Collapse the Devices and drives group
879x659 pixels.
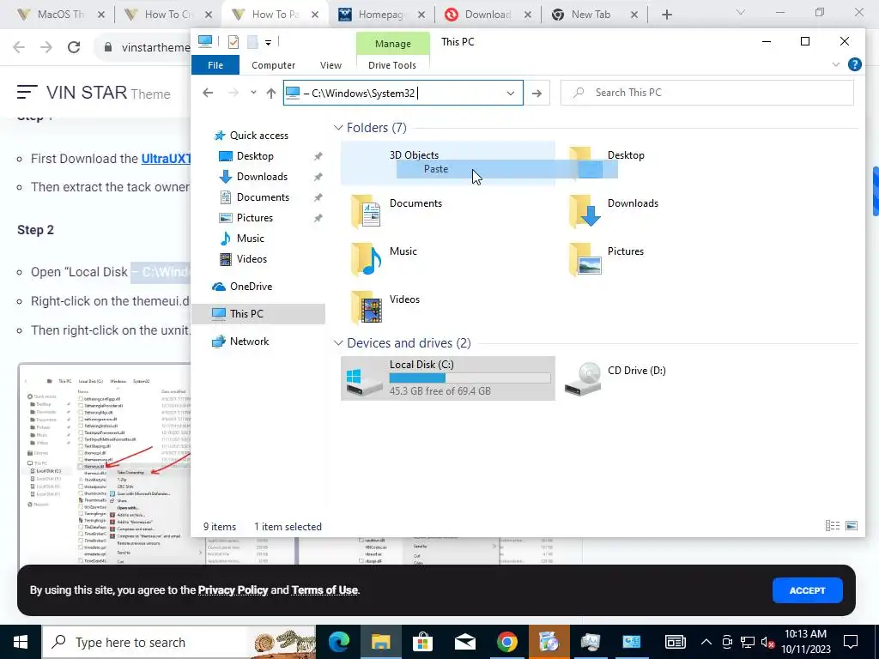coord(338,343)
